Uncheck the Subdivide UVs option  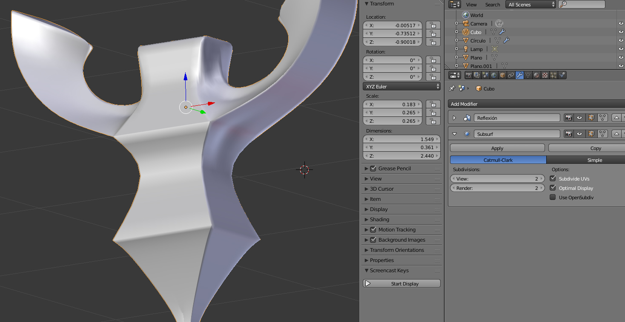(553, 178)
